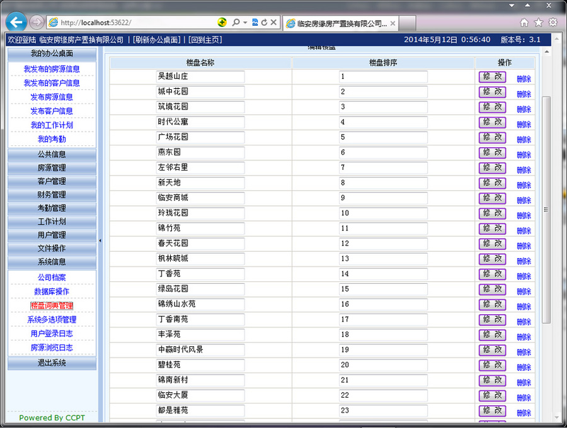The width and height of the screenshot is (567, 428).
Task: Open a new blank tab
Action: pyautogui.click(x=407, y=23)
